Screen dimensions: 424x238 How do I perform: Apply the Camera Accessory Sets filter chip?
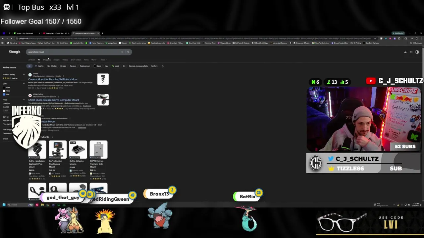(138, 66)
